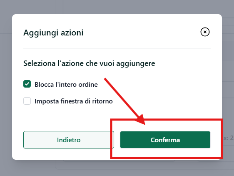Dismiss the modal using the circled X icon
The height and width of the screenshot is (176, 234).
tap(205, 32)
